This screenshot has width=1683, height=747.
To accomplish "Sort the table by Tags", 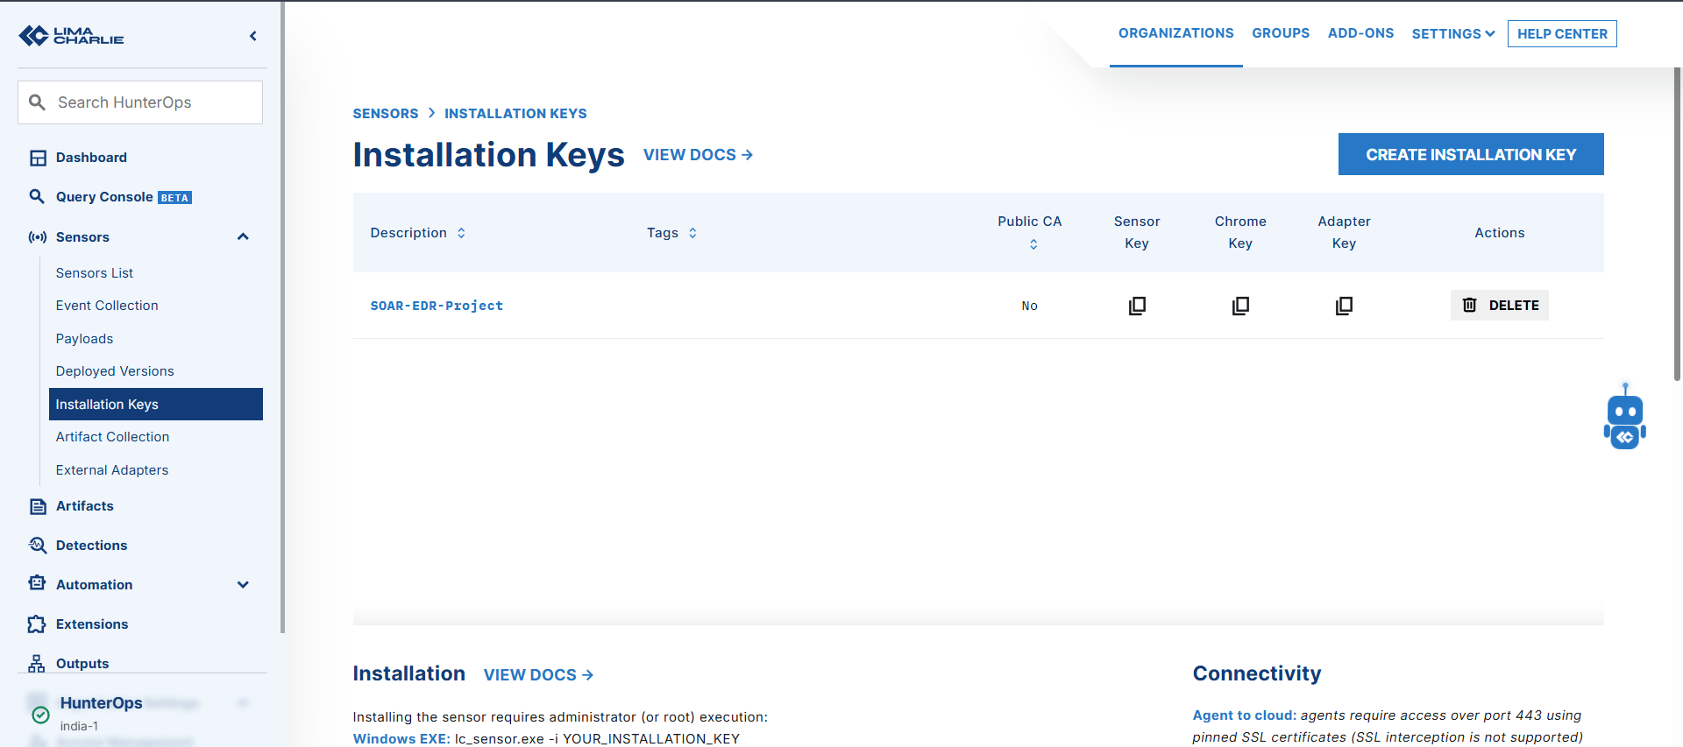I will tap(692, 233).
